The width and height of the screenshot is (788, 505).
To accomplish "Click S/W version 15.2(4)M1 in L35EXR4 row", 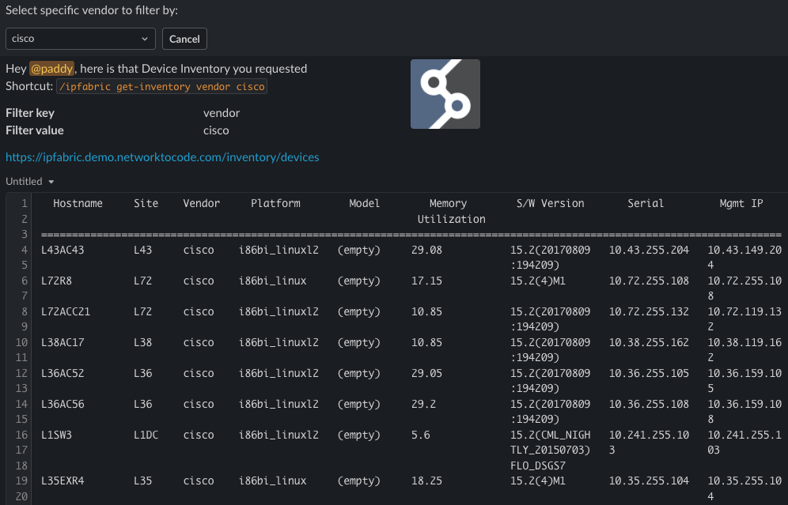I will click(538, 481).
